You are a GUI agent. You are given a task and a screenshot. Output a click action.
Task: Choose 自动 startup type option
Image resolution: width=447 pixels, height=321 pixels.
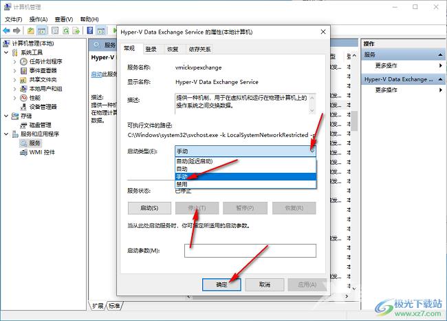click(246, 169)
